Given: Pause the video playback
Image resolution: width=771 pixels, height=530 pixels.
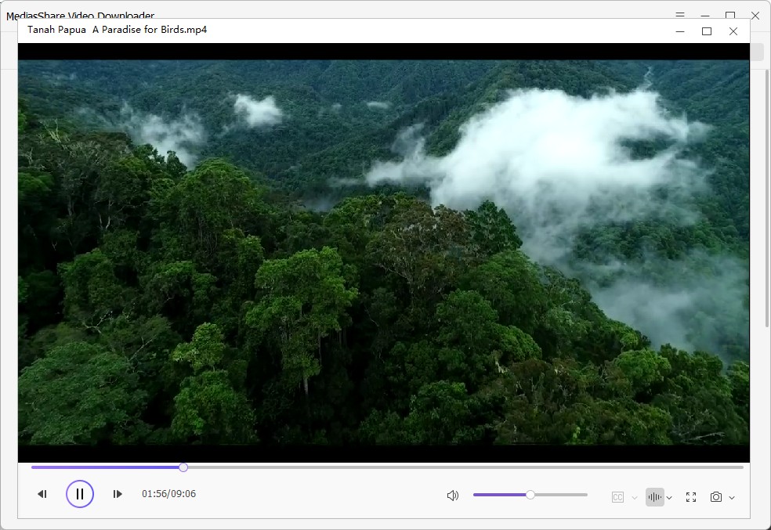Looking at the screenshot, I should 80,494.
